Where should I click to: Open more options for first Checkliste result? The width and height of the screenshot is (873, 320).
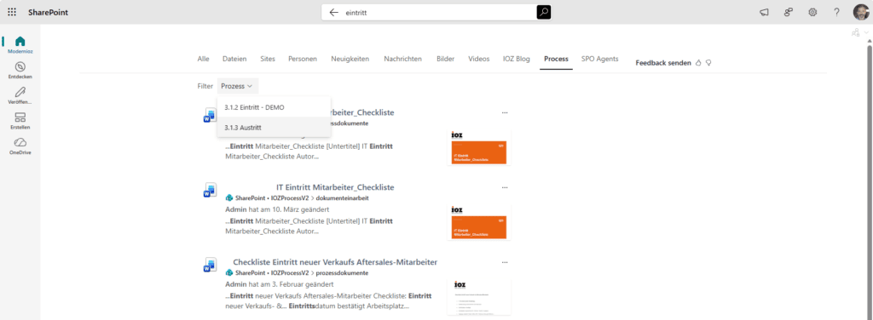pos(505,112)
